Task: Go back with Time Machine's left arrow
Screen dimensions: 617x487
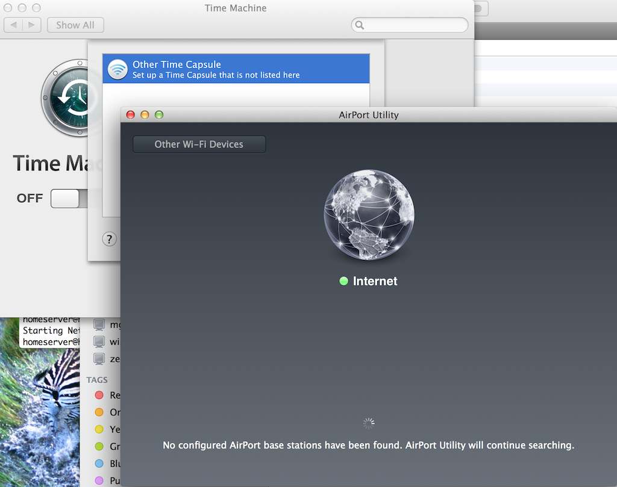Action: tap(13, 25)
